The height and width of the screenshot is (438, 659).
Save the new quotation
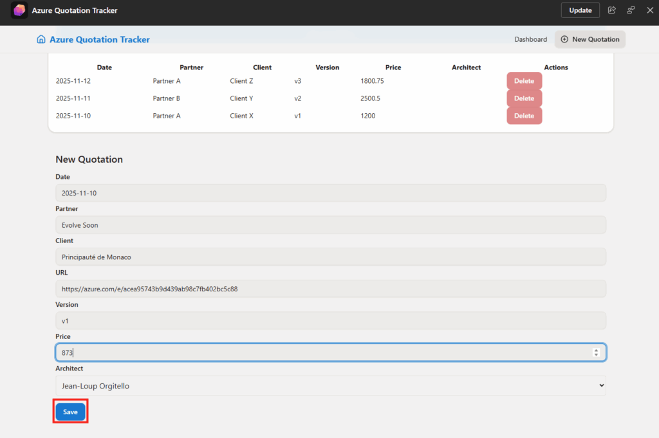(x=70, y=412)
